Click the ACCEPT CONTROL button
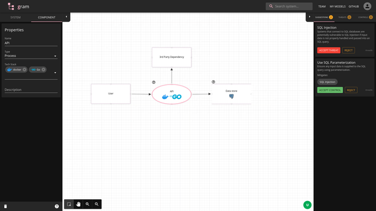The image size is (376, 211). [x=330, y=90]
